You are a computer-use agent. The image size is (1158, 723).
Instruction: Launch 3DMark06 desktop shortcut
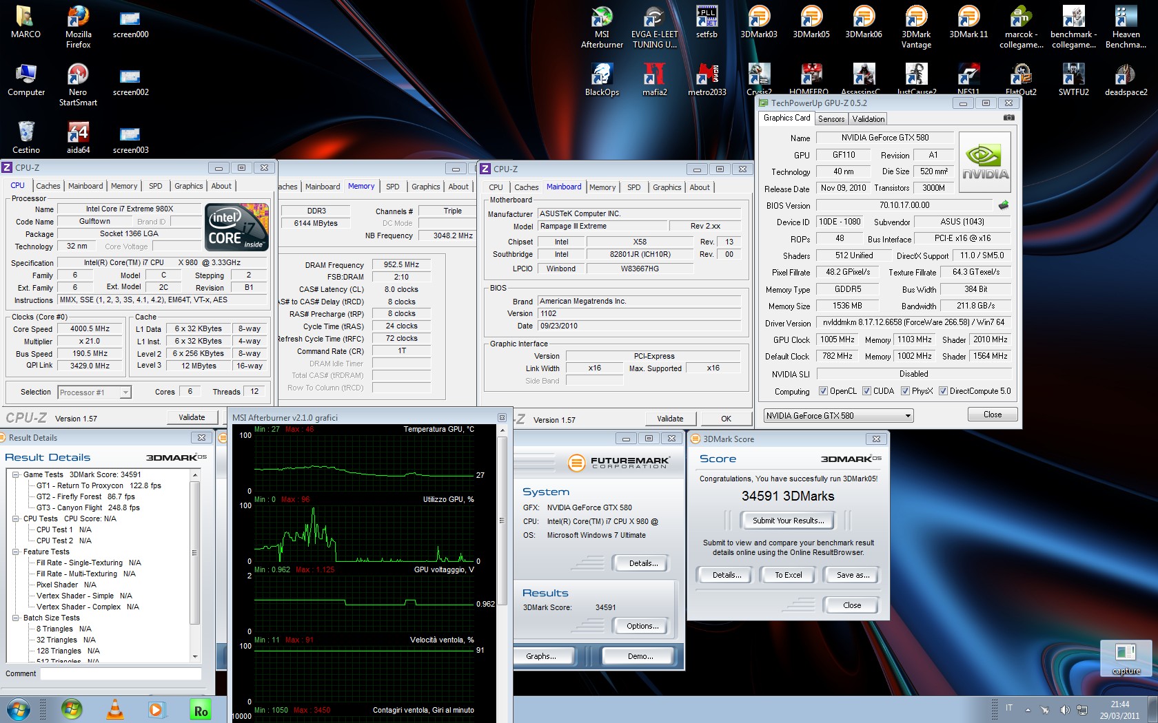click(x=864, y=21)
